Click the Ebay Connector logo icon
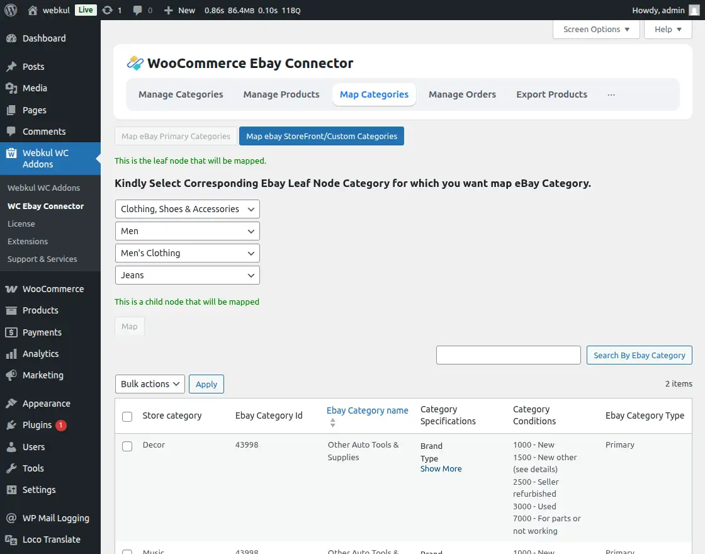 135,63
